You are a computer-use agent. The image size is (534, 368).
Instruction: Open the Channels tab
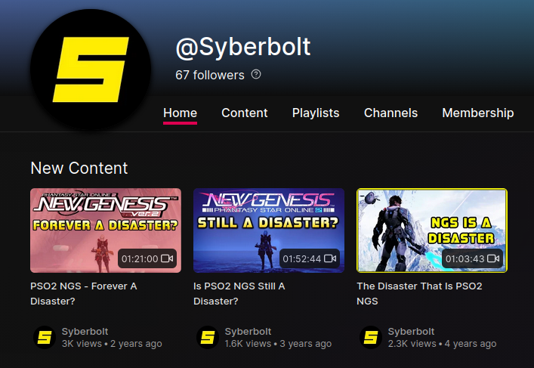(x=390, y=113)
